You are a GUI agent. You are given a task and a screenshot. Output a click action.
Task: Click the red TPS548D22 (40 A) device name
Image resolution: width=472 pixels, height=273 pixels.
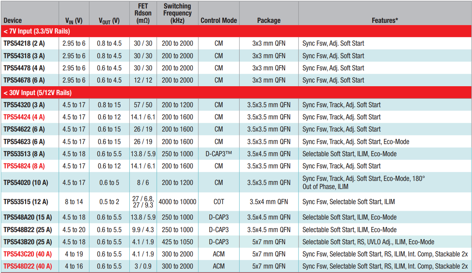click(x=28, y=266)
